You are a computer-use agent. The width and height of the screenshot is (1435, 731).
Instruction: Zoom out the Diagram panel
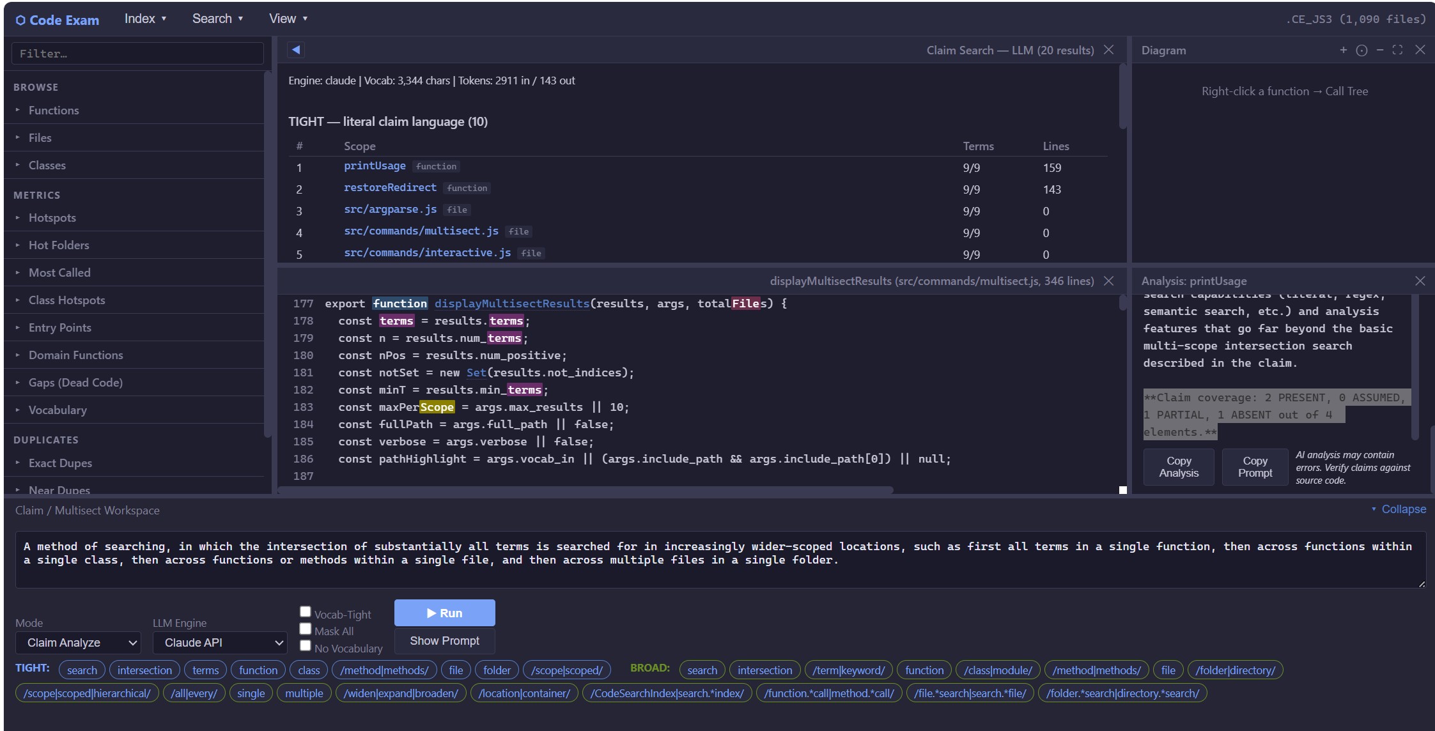(x=1379, y=50)
